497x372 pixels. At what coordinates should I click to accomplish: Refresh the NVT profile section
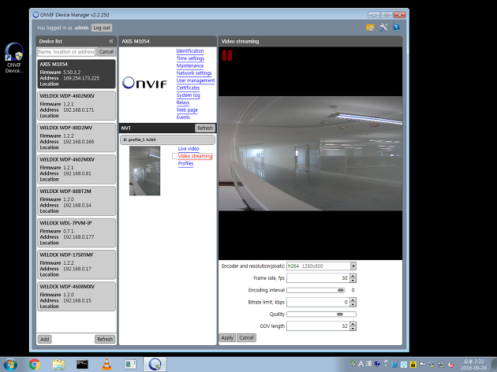(205, 128)
